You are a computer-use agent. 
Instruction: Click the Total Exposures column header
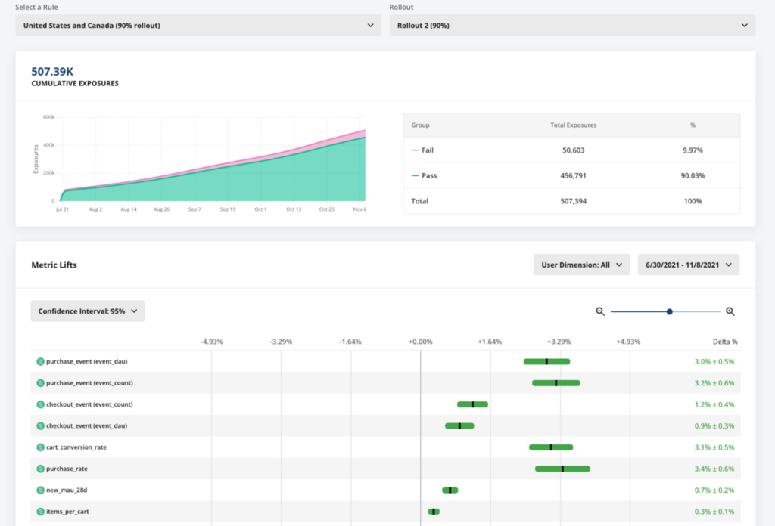click(x=574, y=125)
